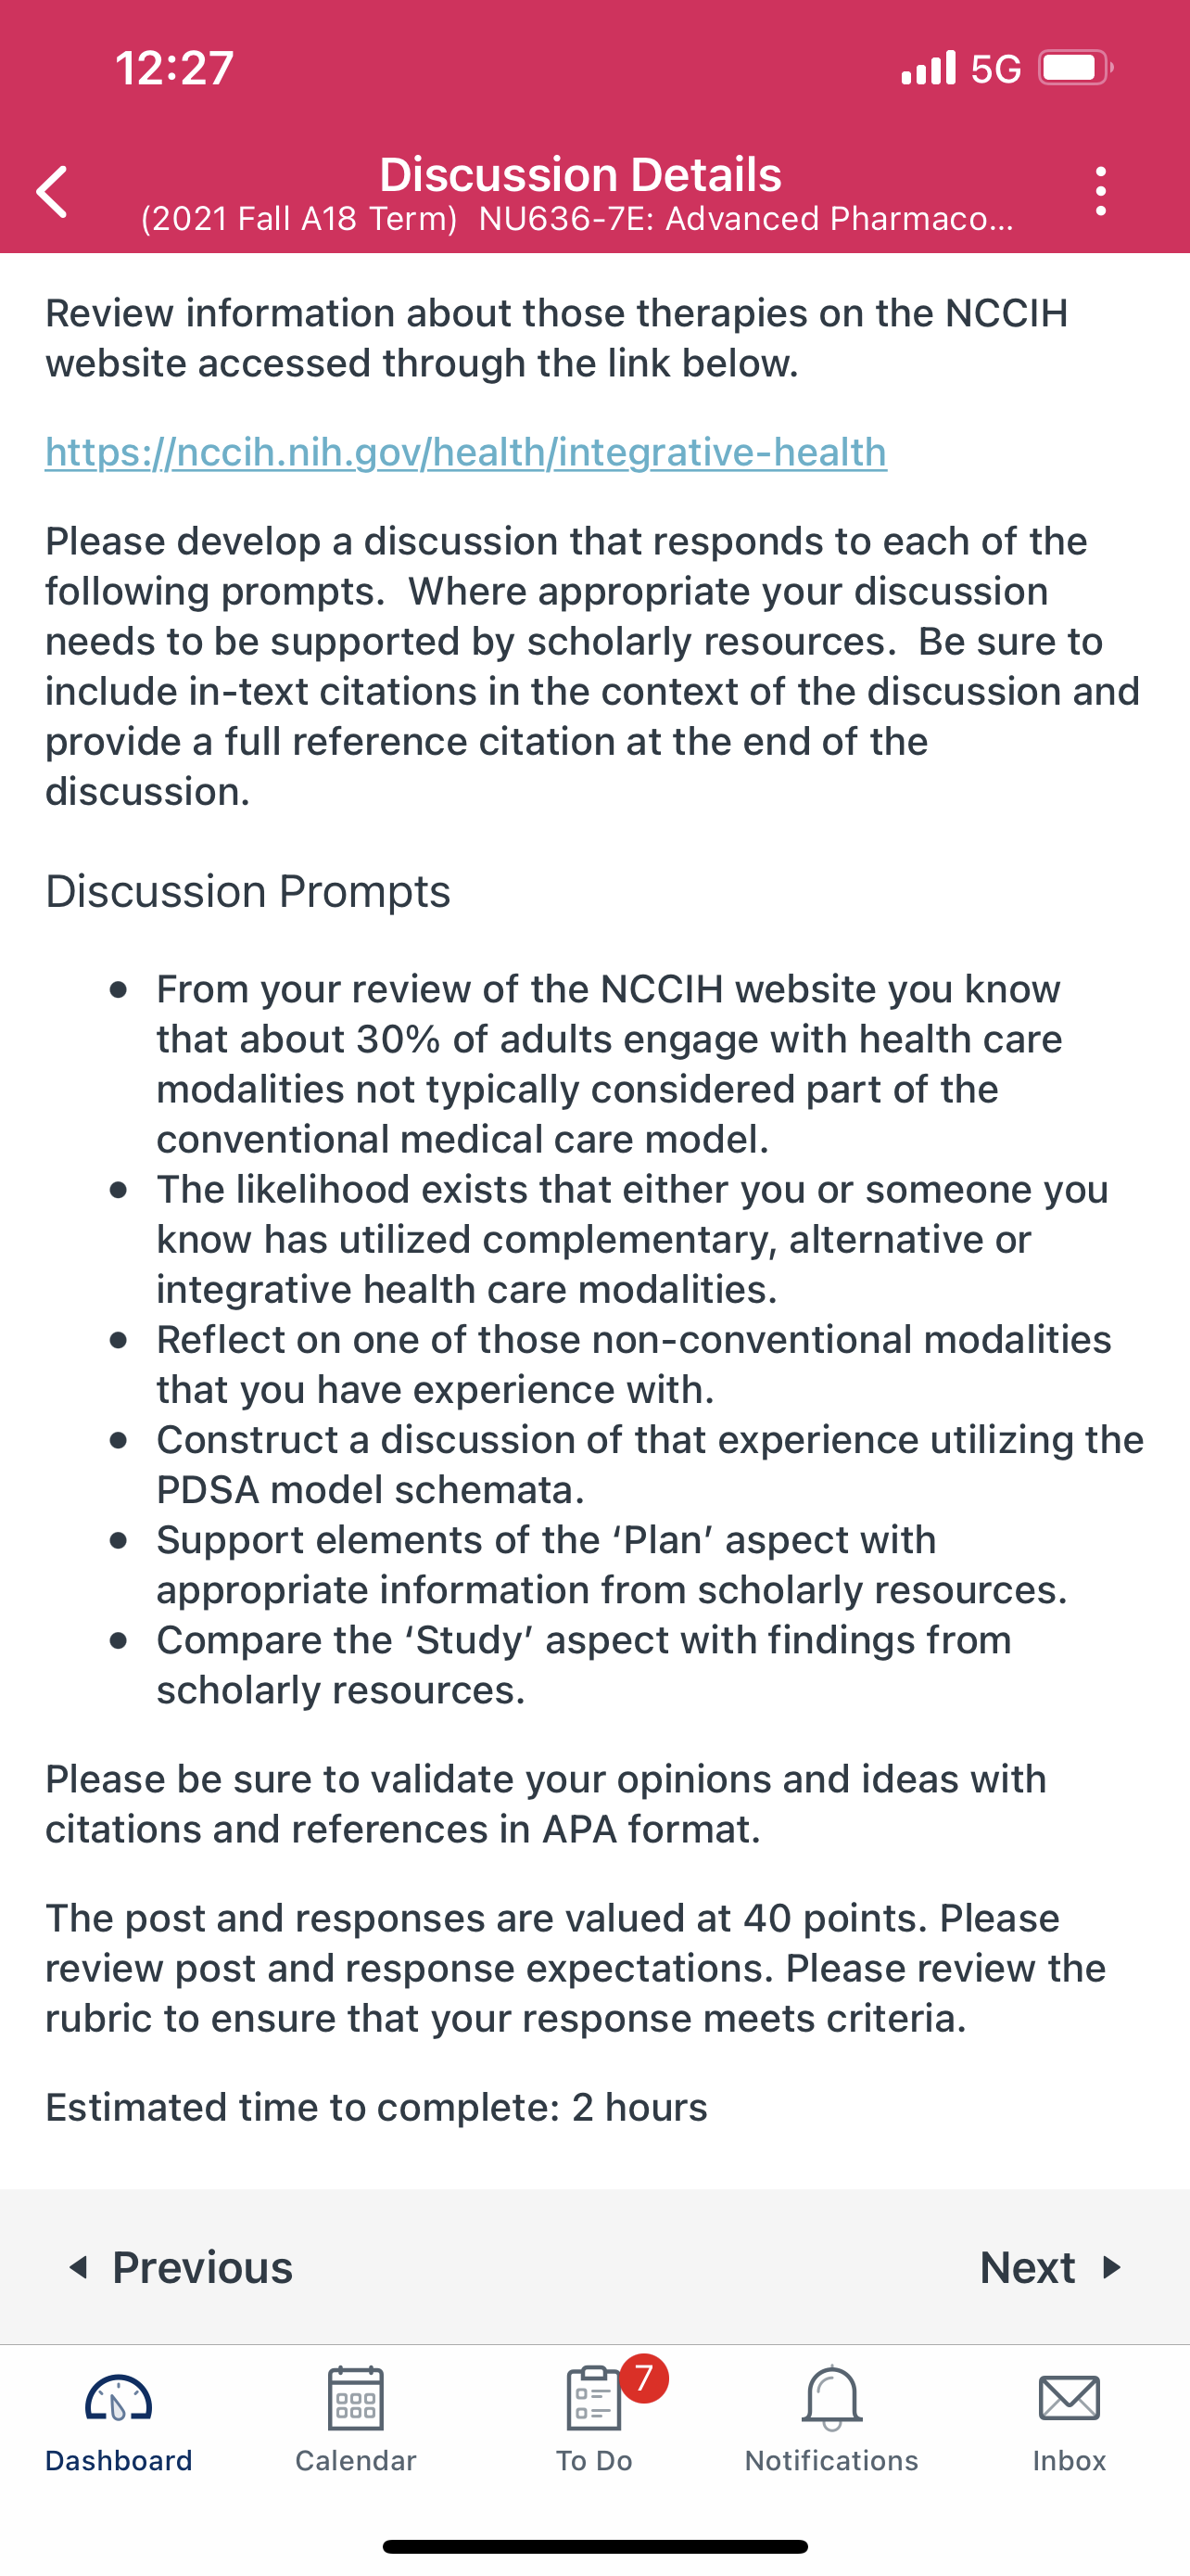Viewport: 1190px width, 2576px height.
Task: Switch to the Notifications tab label
Action: (831, 2460)
